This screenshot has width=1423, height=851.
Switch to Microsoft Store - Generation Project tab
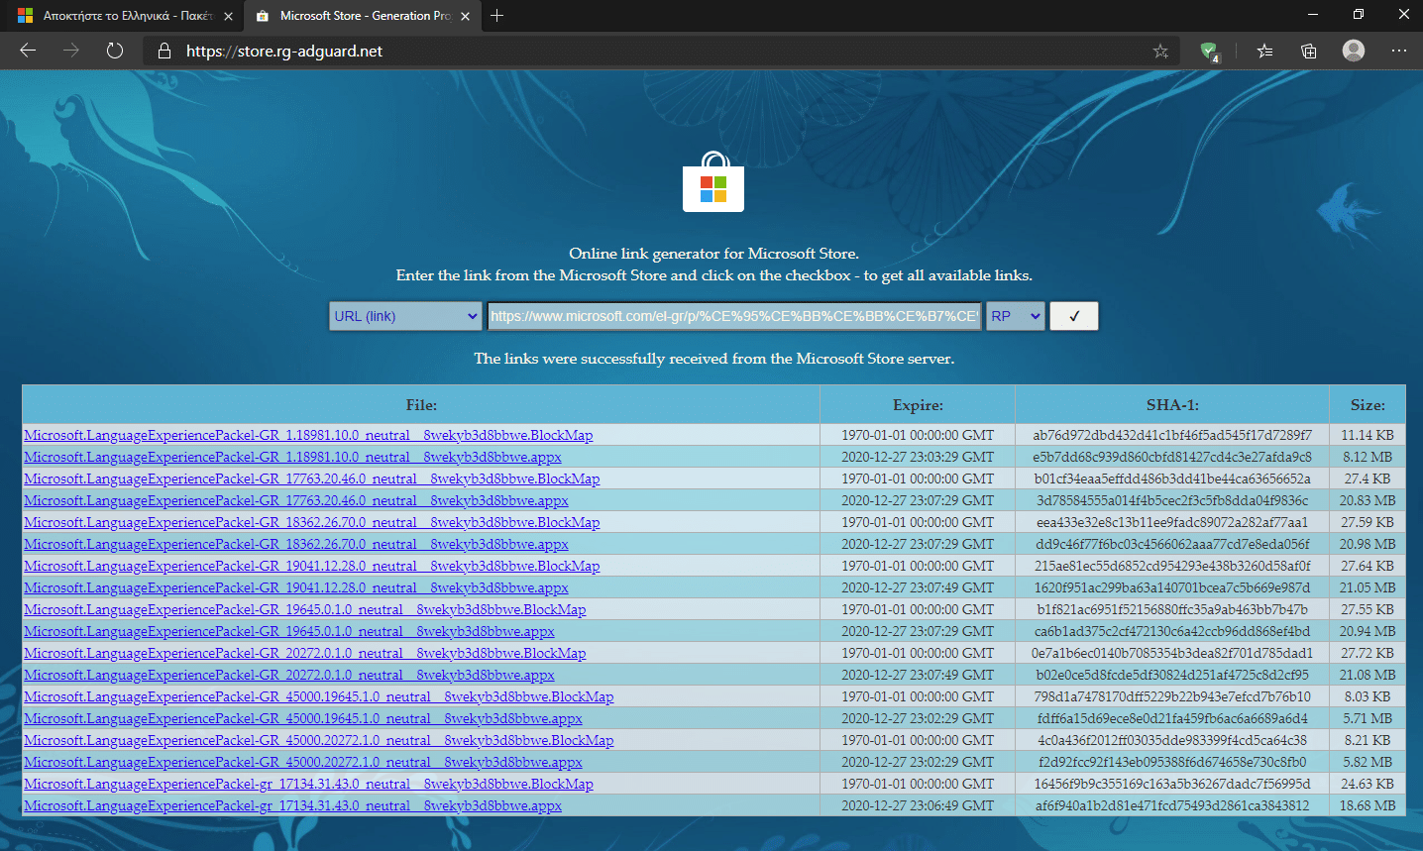pyautogui.click(x=361, y=16)
